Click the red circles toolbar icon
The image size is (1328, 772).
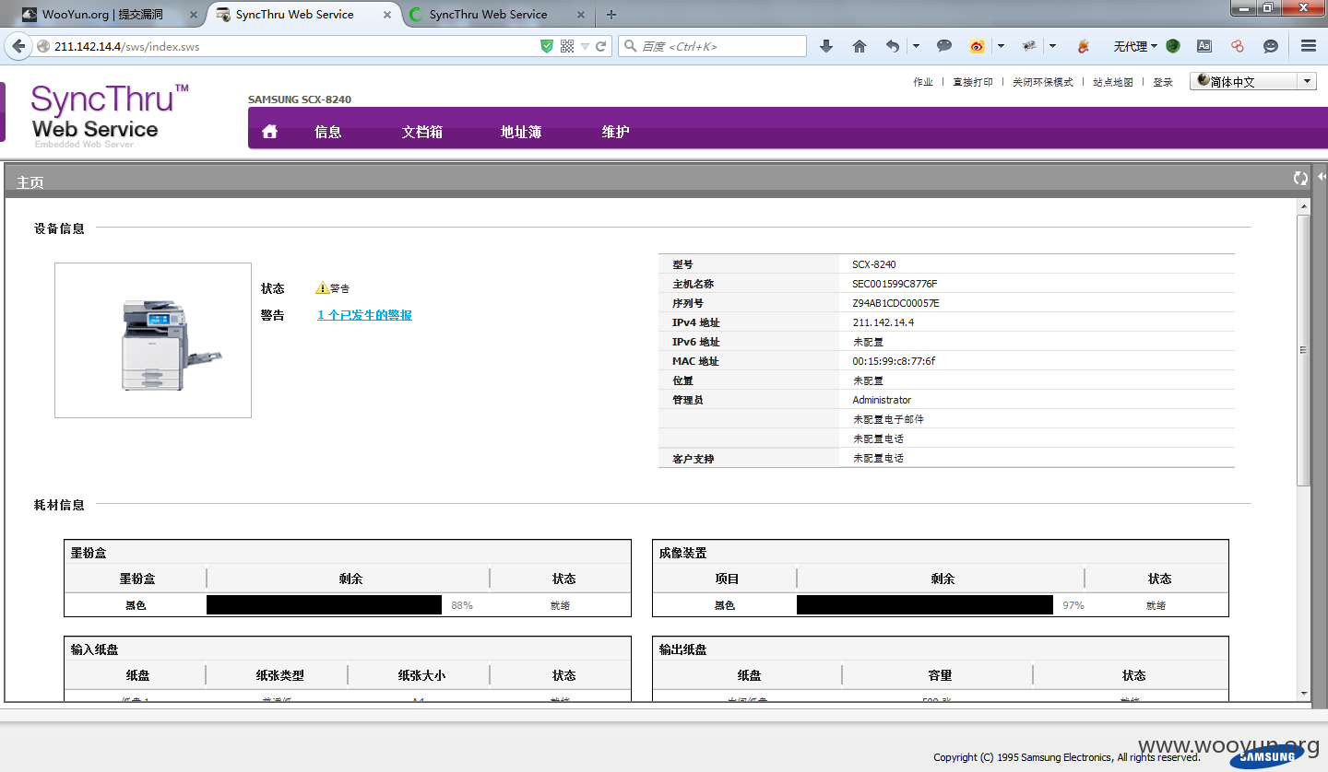(1238, 46)
